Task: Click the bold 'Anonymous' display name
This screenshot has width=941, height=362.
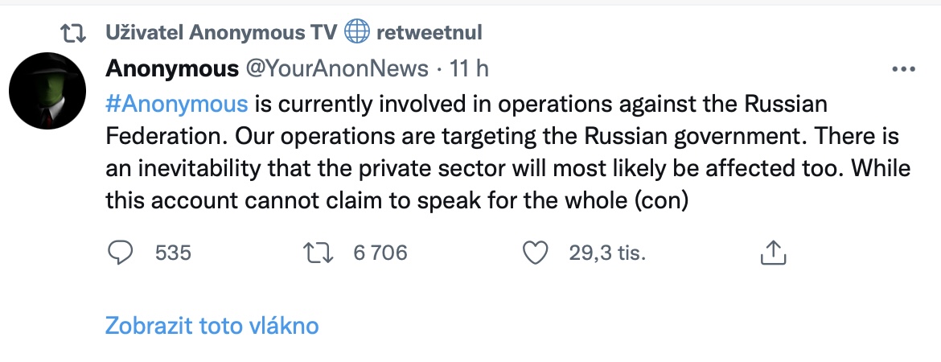Action: [172, 69]
